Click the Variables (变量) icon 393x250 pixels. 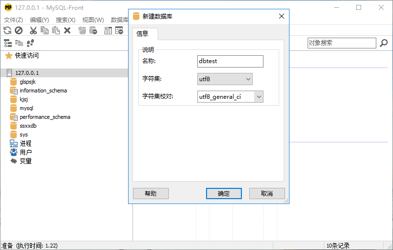(x=14, y=161)
